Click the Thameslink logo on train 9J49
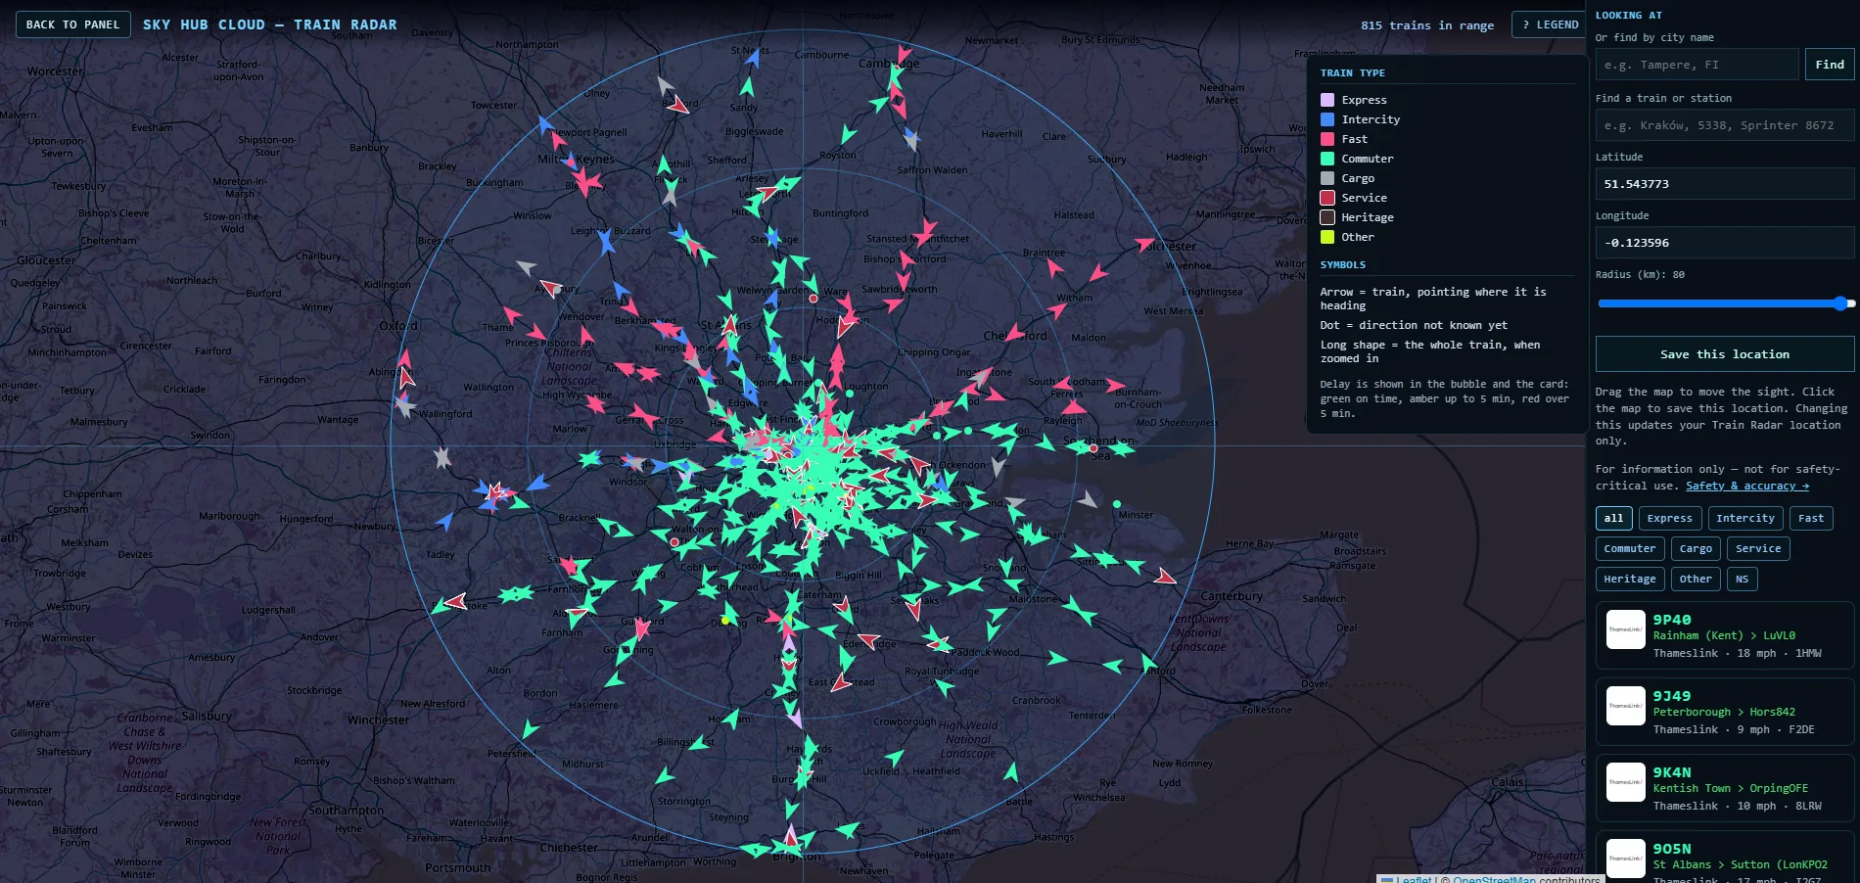Image resolution: width=1860 pixels, height=883 pixels. [x=1626, y=706]
